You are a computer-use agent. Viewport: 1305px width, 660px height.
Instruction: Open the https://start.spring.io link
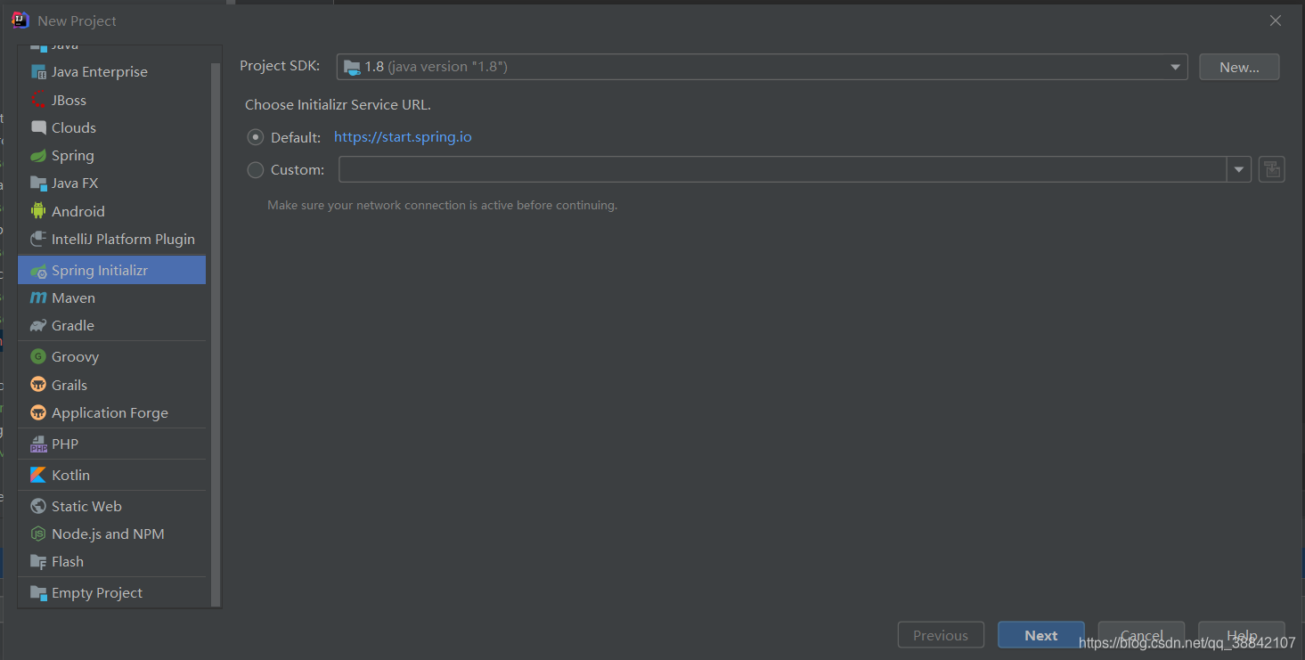tap(403, 137)
